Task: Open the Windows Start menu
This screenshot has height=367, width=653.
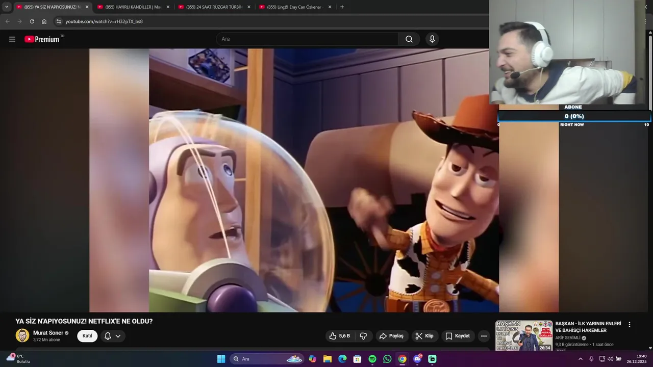Action: [x=221, y=359]
